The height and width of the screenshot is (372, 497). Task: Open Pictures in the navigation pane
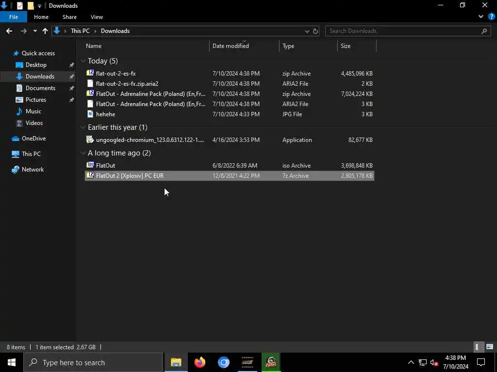tap(36, 100)
